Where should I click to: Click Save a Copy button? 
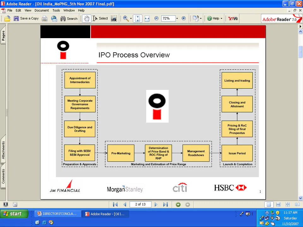click(x=26, y=19)
